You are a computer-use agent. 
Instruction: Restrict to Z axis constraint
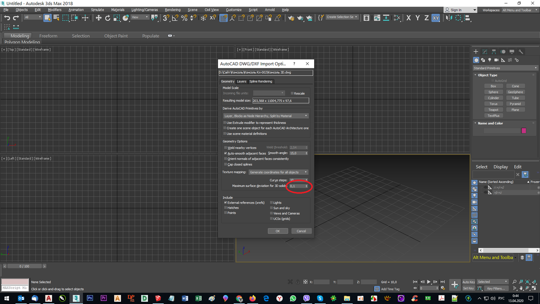click(427, 18)
